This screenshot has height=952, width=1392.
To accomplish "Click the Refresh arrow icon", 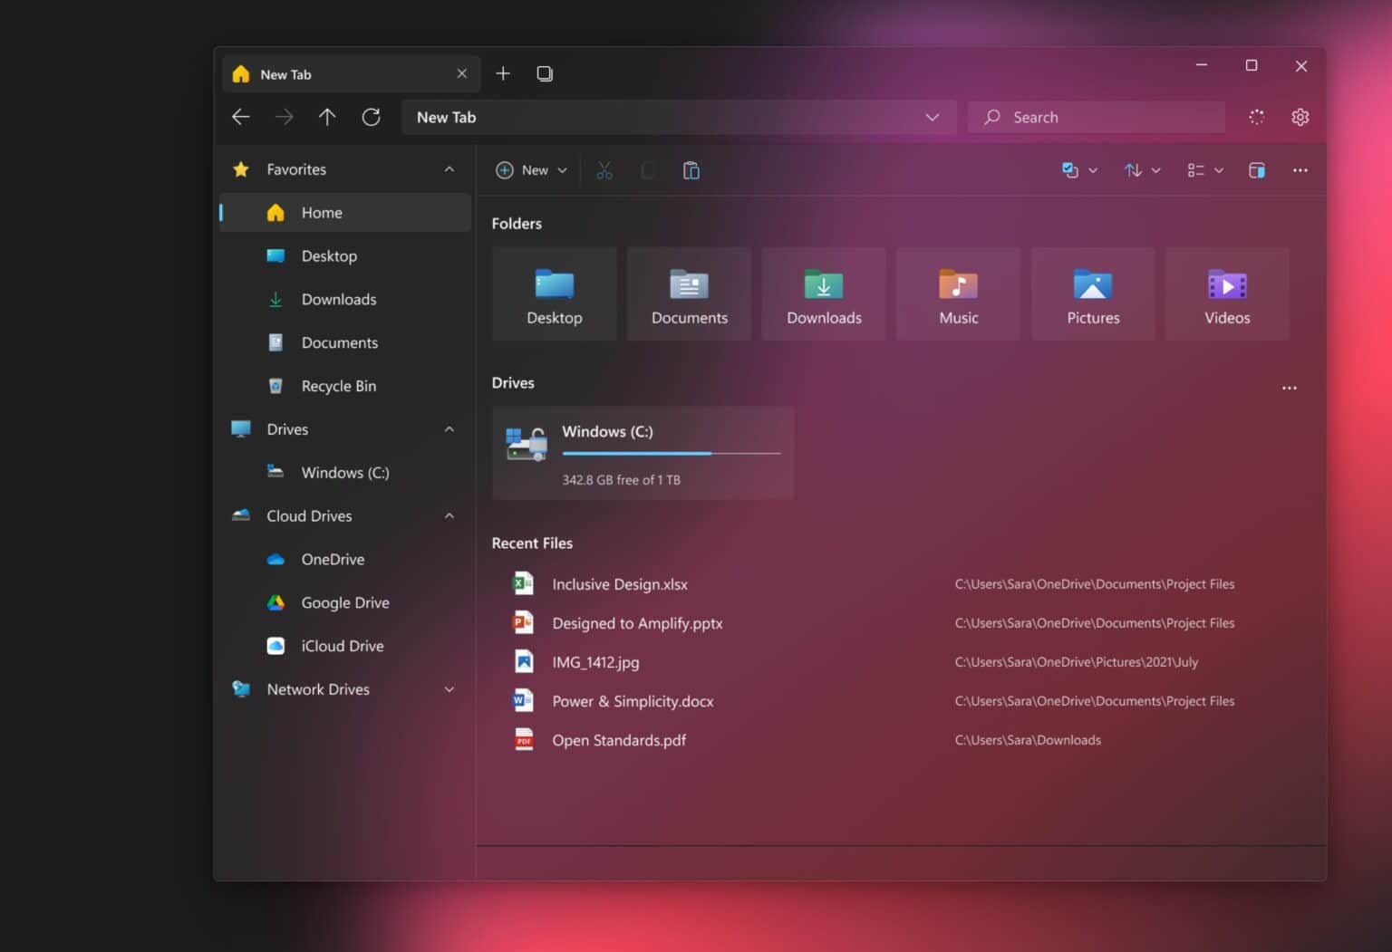I will click(x=371, y=117).
